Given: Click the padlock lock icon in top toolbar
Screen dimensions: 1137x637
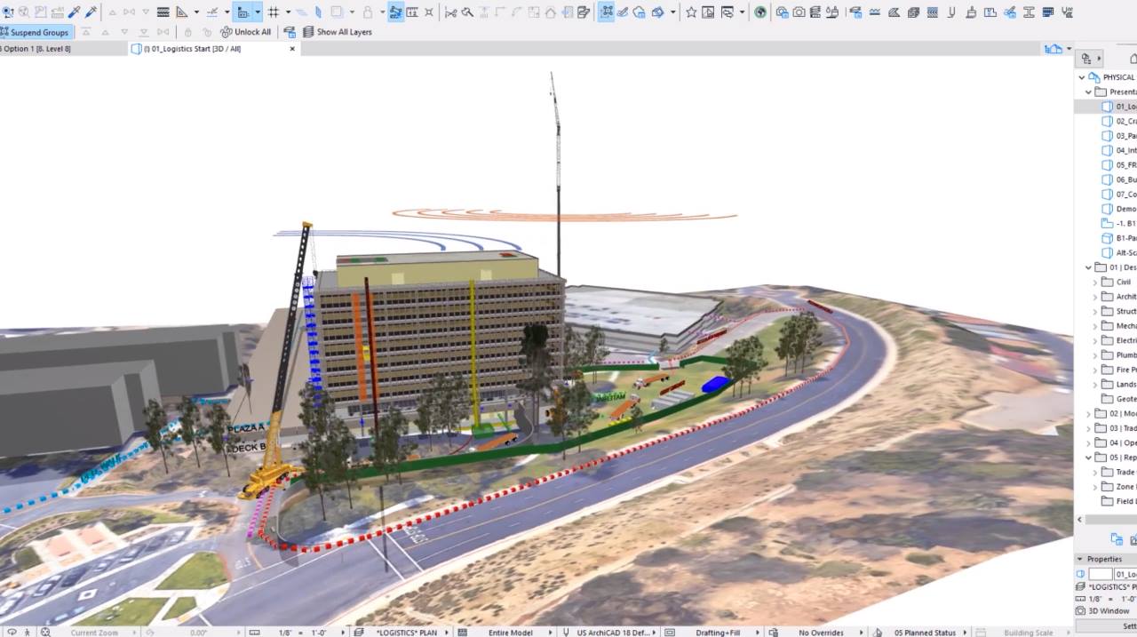Looking at the screenshot, I should [x=367, y=12].
